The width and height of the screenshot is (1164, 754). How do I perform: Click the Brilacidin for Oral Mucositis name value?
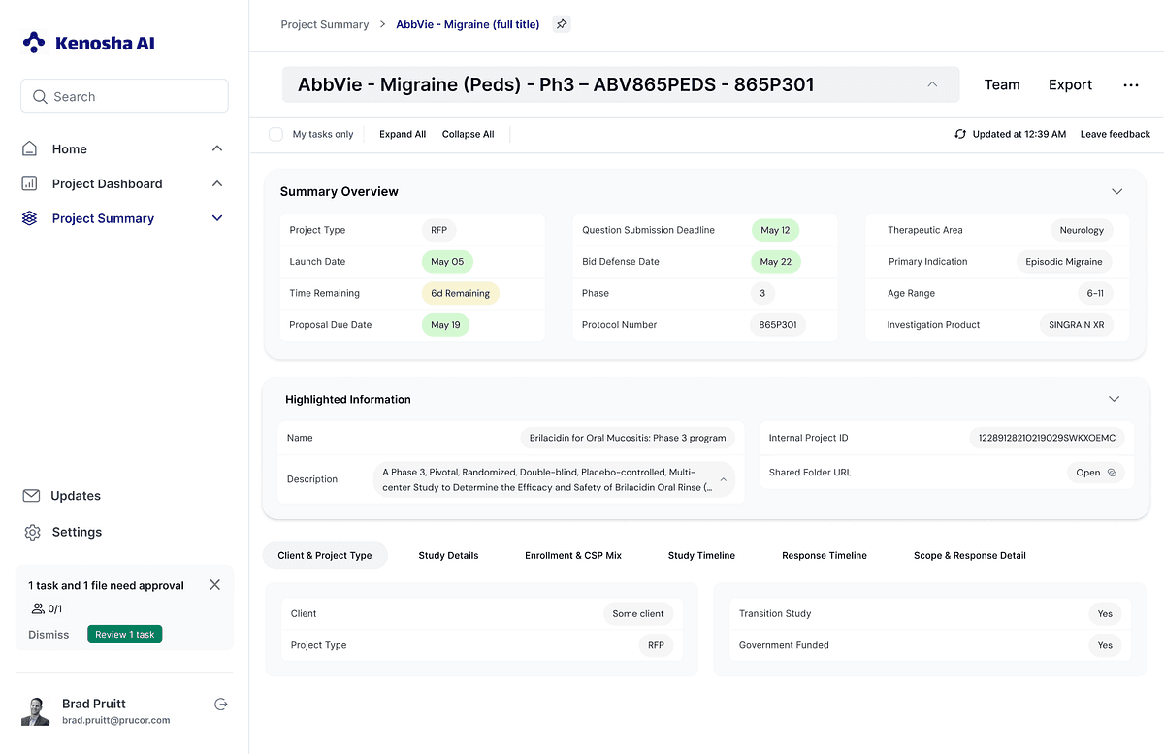click(628, 438)
